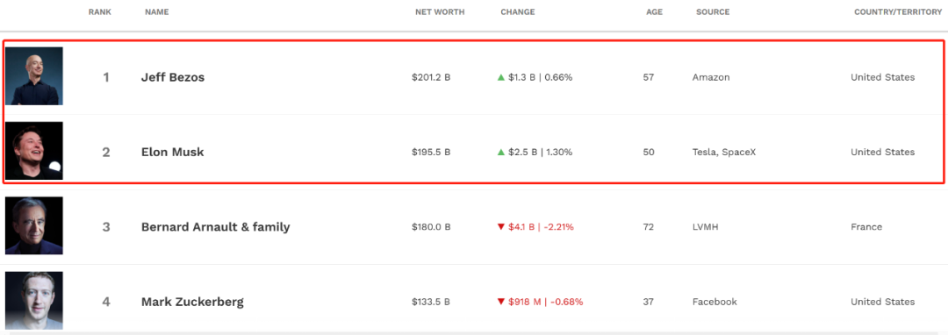Click green up arrow for Elon Musk
This screenshot has width=948, height=335.
click(x=500, y=152)
